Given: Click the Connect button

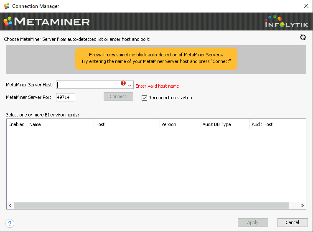Looking at the screenshot, I should click(x=118, y=97).
